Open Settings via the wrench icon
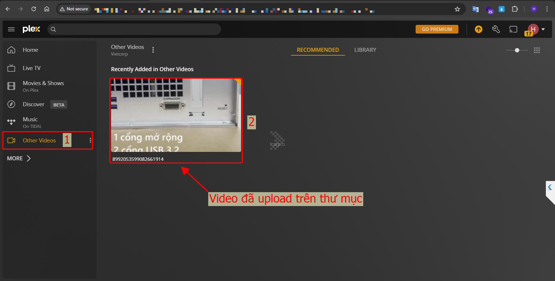The height and width of the screenshot is (281, 555). tap(496, 29)
